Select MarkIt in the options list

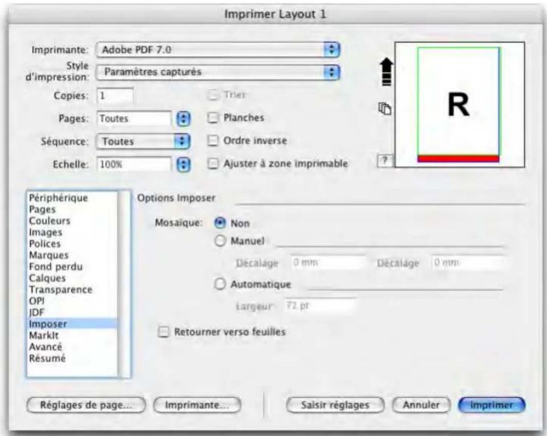tap(72, 336)
